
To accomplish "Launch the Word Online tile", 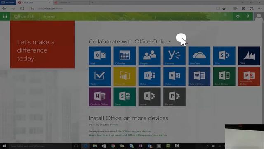I will point(199,76).
